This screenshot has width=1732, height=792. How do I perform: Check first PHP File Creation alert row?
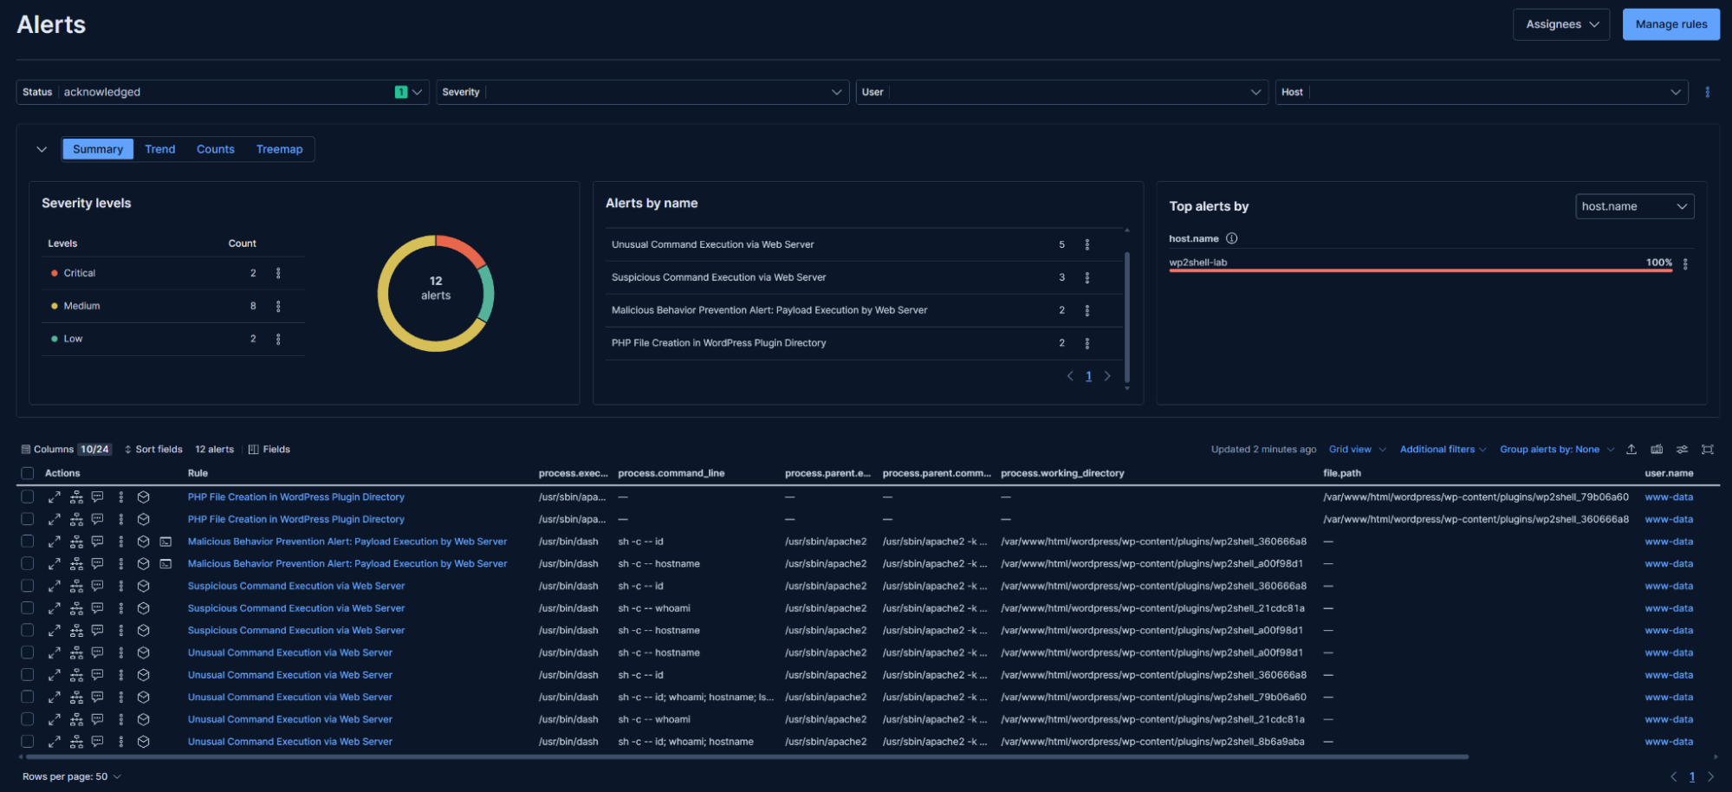click(28, 497)
